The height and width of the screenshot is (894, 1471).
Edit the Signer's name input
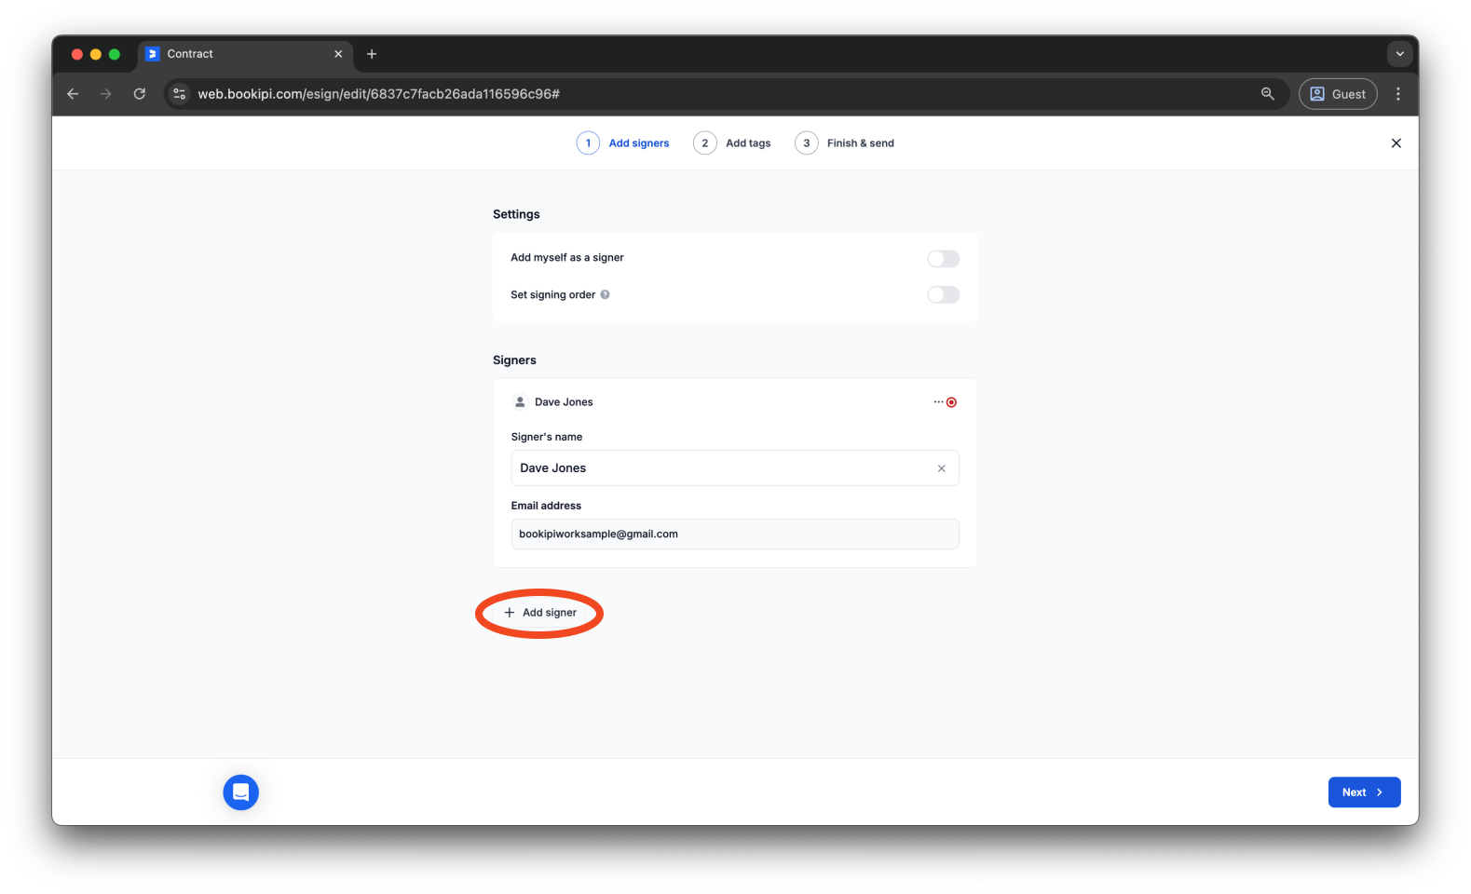click(734, 468)
